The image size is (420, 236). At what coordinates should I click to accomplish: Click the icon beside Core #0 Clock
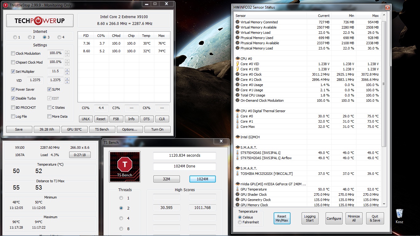pos(237,74)
